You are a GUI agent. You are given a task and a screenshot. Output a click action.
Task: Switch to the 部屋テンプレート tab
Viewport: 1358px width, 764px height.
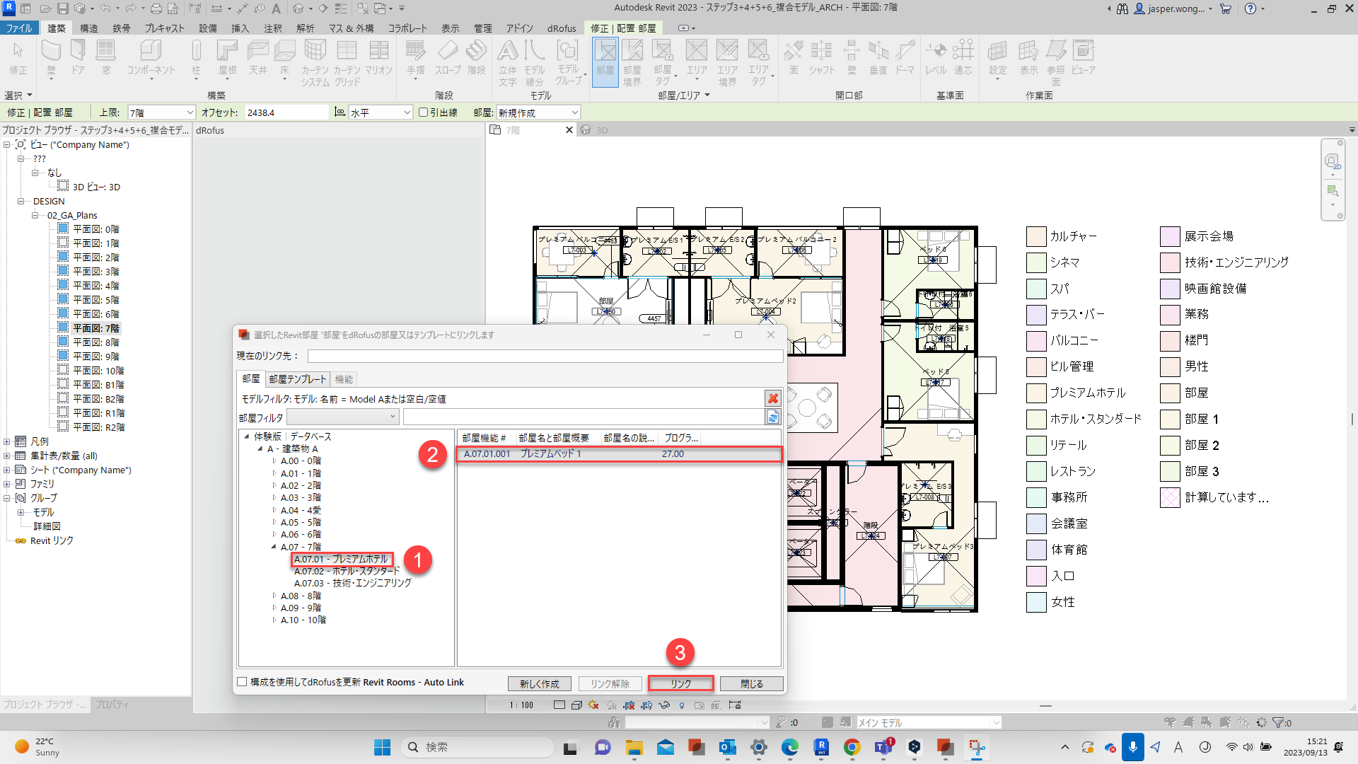pyautogui.click(x=297, y=379)
